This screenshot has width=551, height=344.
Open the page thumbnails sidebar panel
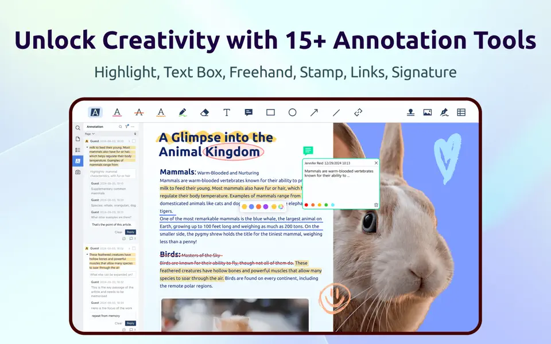coord(77,139)
